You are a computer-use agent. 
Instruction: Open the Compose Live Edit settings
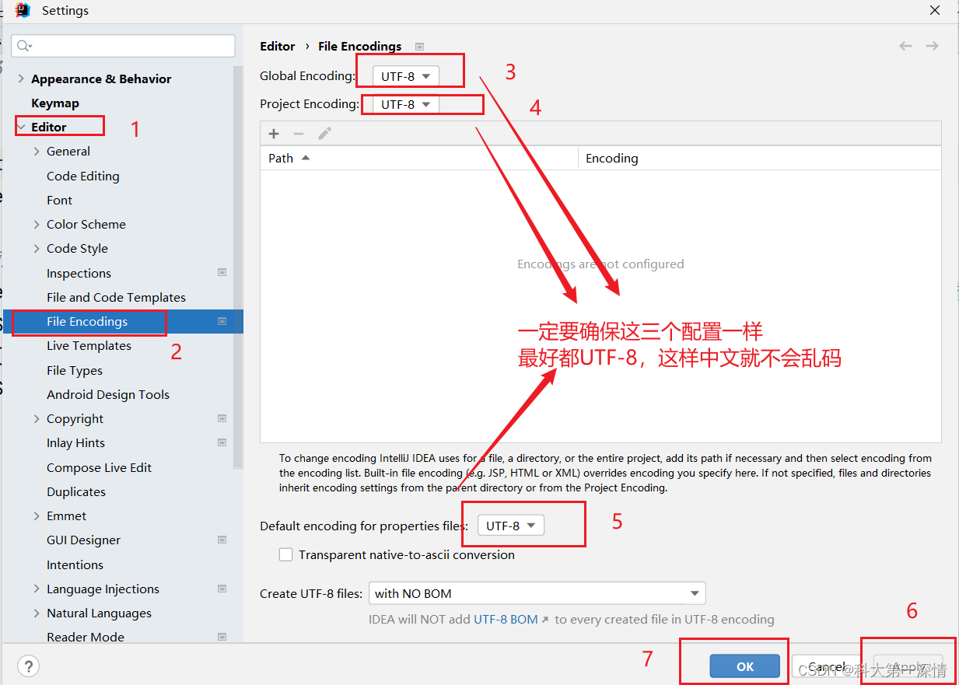[99, 467]
